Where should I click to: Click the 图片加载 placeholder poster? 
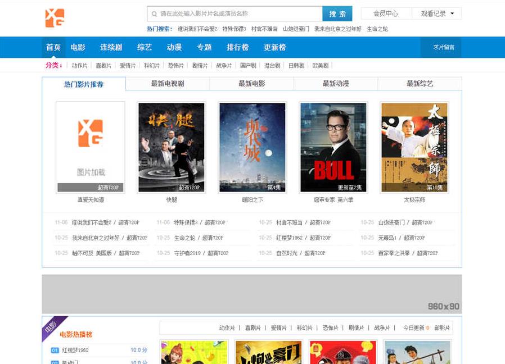91,147
